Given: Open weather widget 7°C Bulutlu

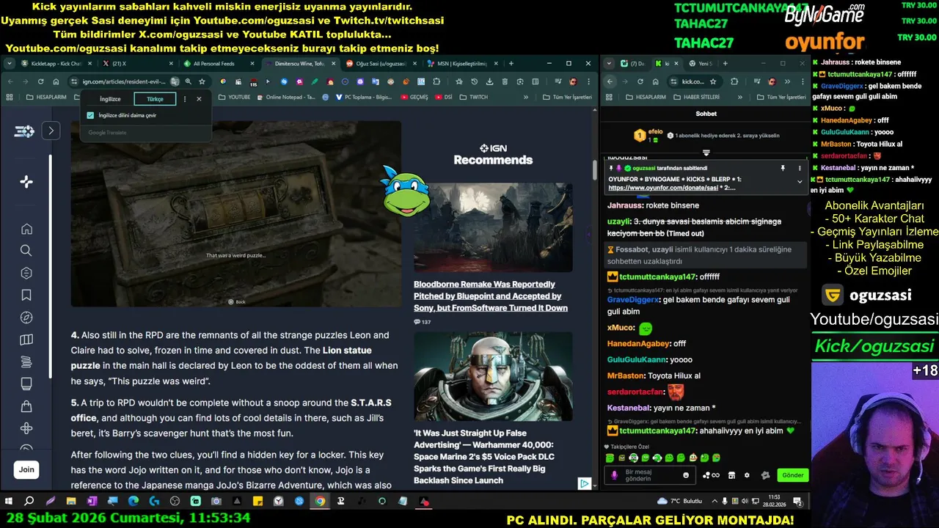Looking at the screenshot, I should 680,502.
